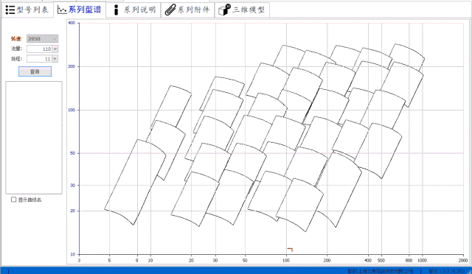472x274 pixels.
Task: Expand the 流量 dropdown arrow
Action: [x=55, y=49]
